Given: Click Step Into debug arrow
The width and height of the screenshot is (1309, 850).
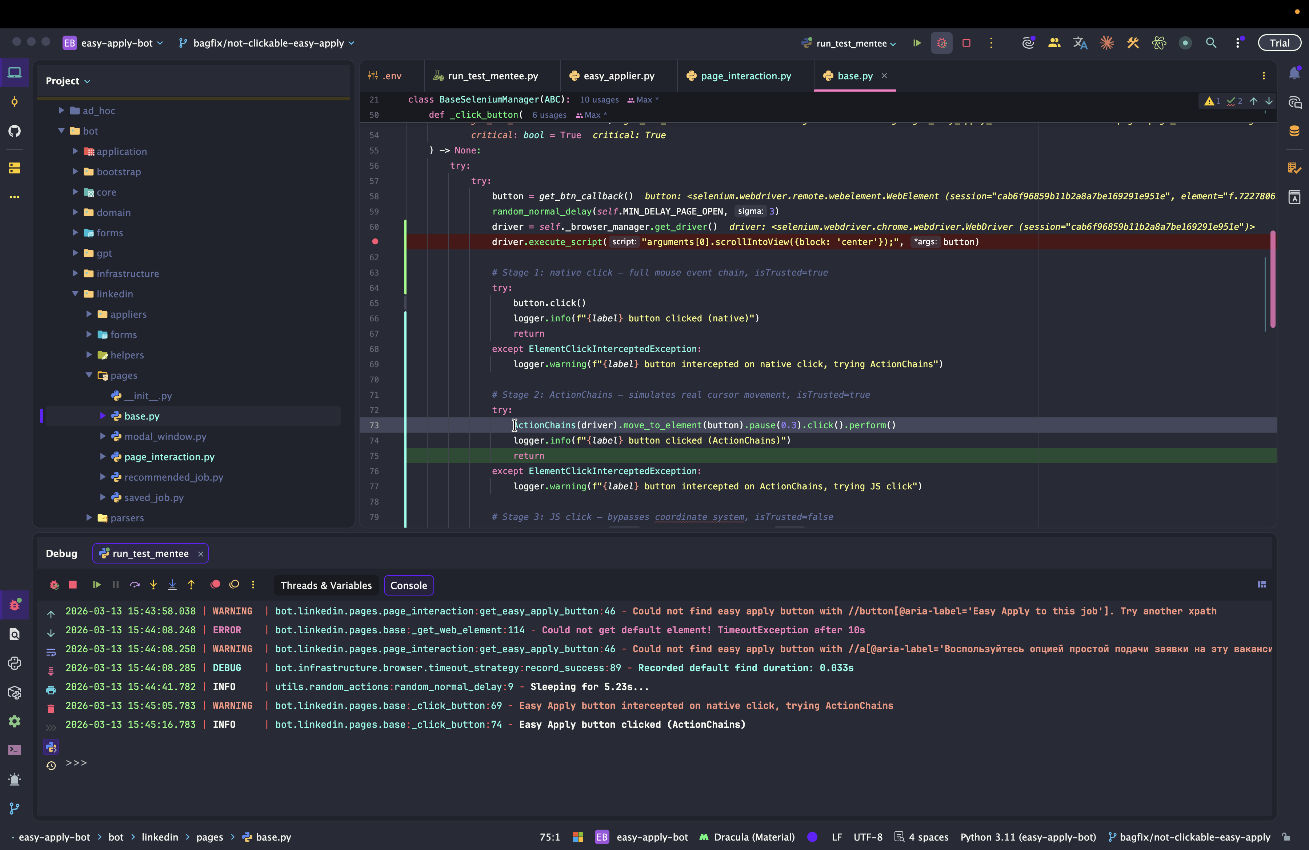Looking at the screenshot, I should [x=153, y=585].
